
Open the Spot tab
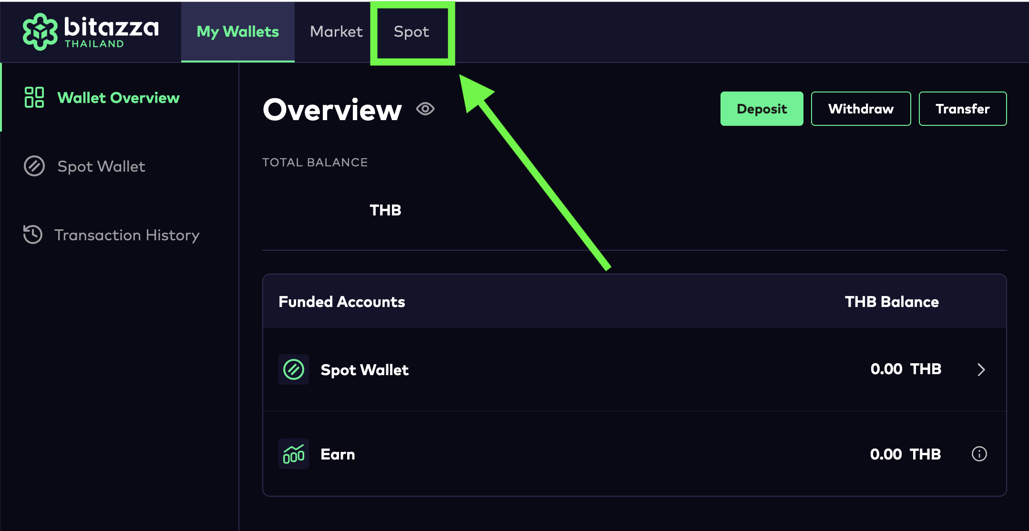[412, 32]
